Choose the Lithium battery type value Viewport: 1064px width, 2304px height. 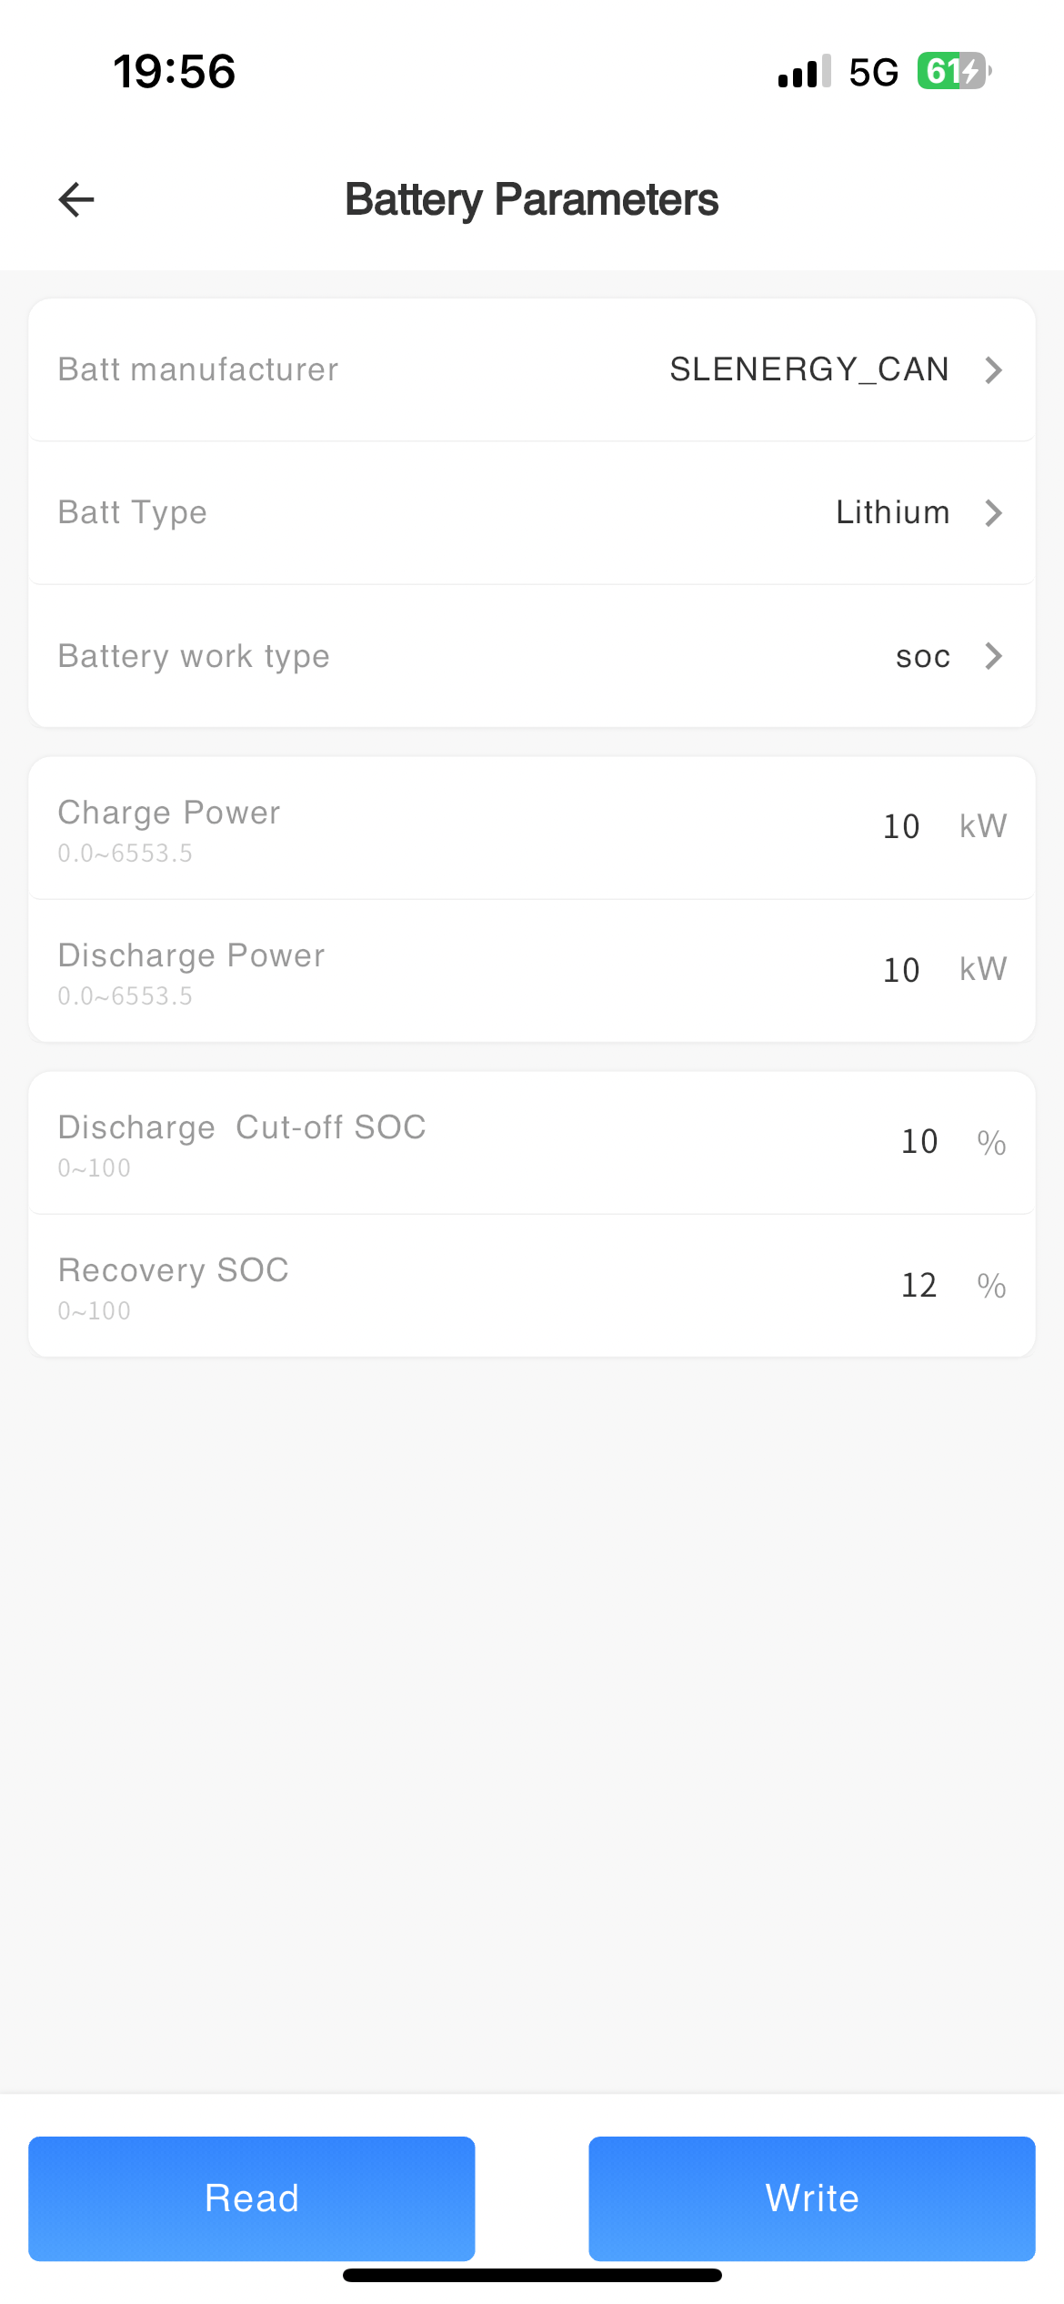click(x=892, y=512)
